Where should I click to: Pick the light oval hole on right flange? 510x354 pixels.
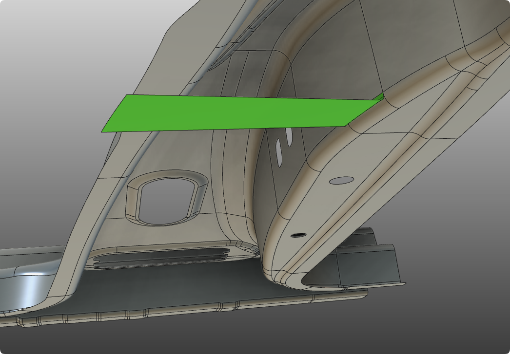coord(341,180)
